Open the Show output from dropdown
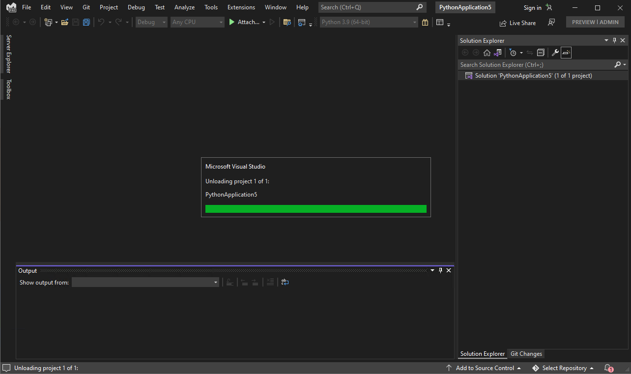The height and width of the screenshot is (374, 631). tap(145, 282)
